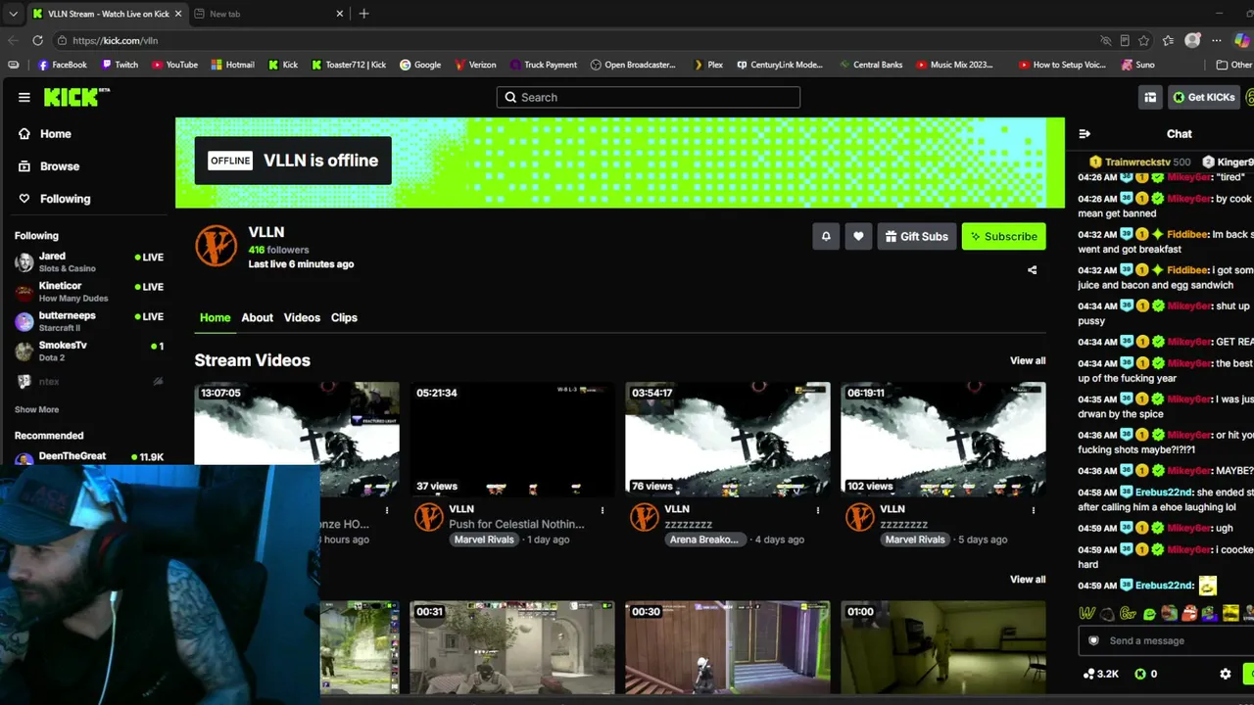Reload the browser page

pos(37,40)
